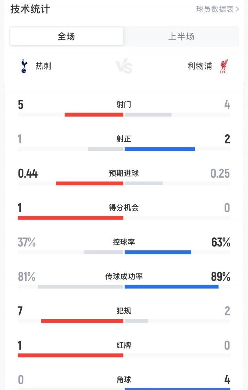Click the red 犯规 fouls bar
This screenshot has height=390, width=248.
(82, 321)
